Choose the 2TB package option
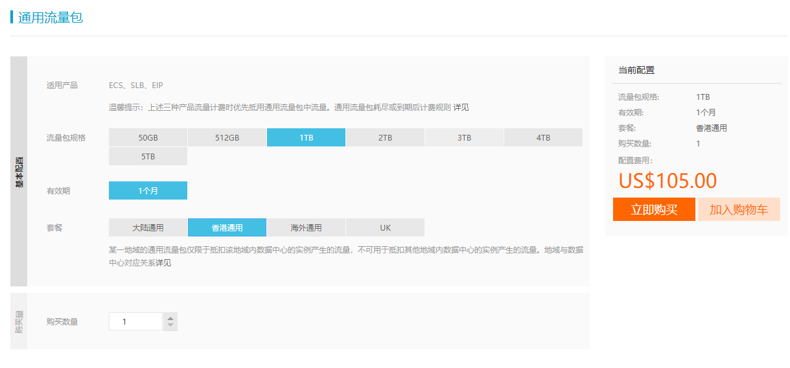 [x=385, y=137]
